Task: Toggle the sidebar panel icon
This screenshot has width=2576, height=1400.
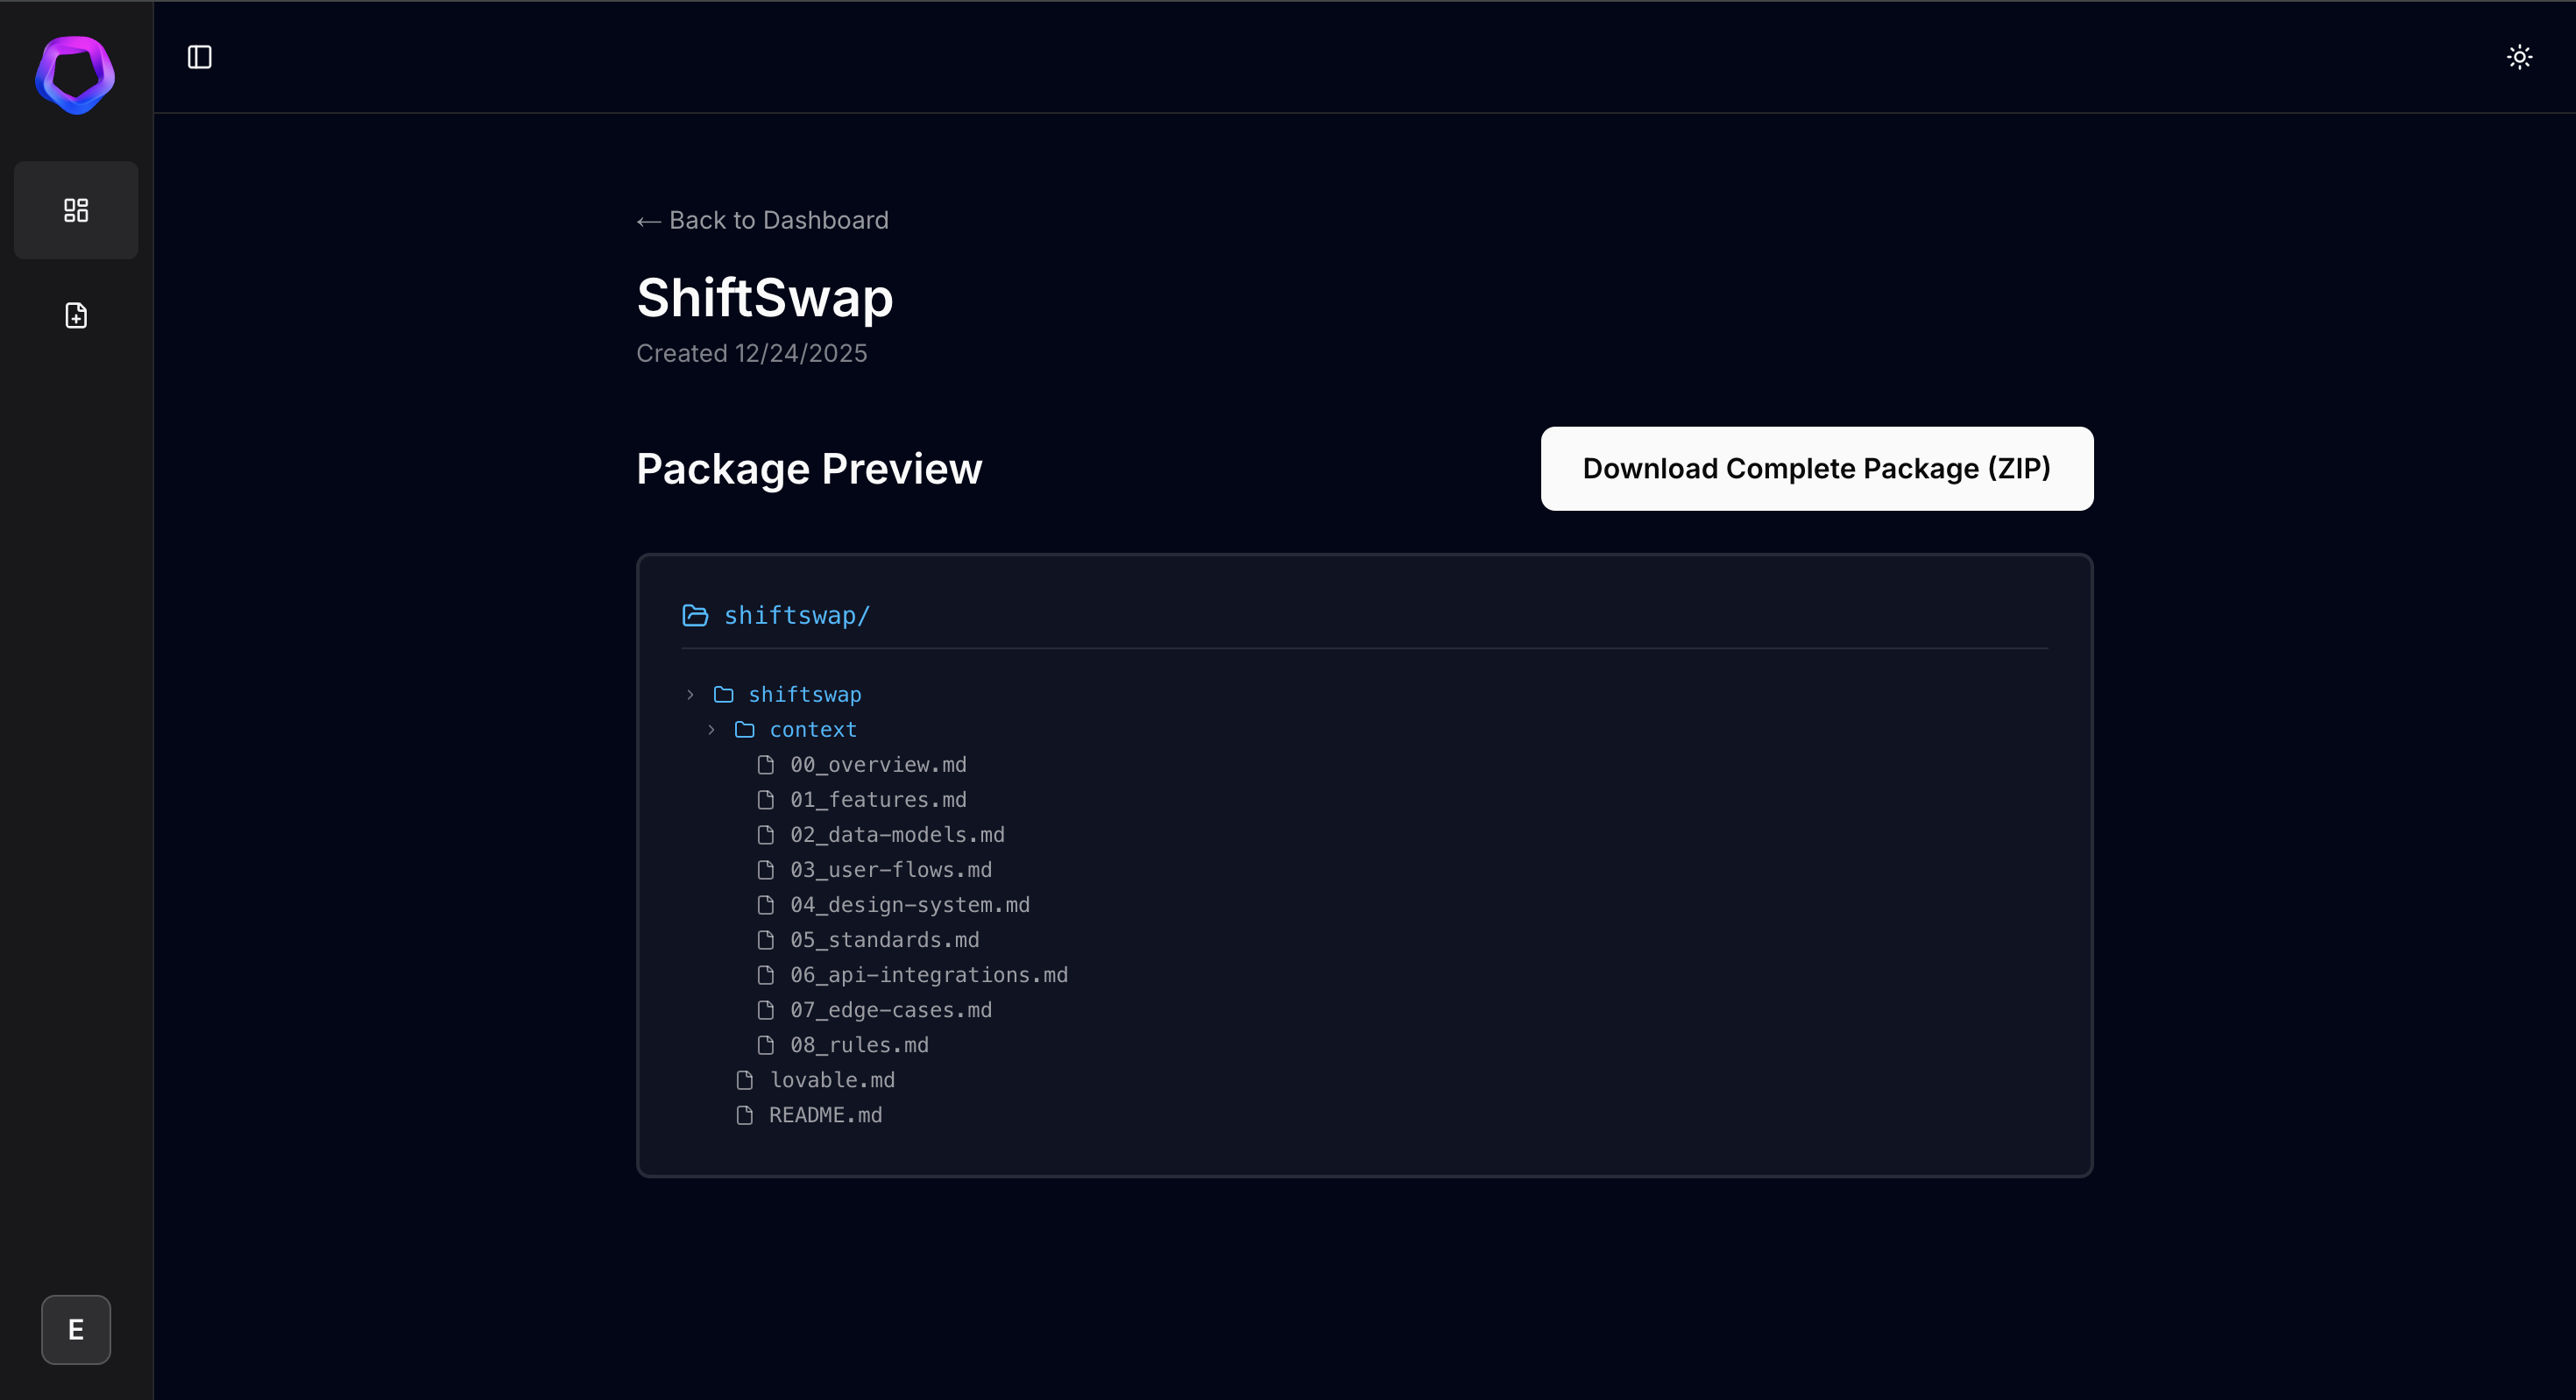Action: [x=200, y=57]
